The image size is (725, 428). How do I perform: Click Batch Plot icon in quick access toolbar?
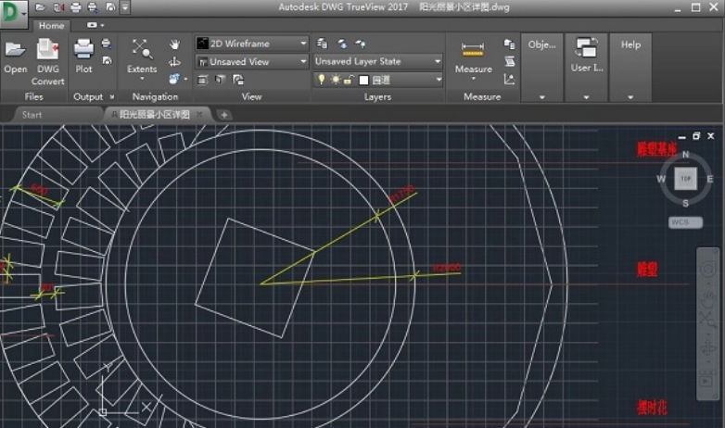click(93, 7)
